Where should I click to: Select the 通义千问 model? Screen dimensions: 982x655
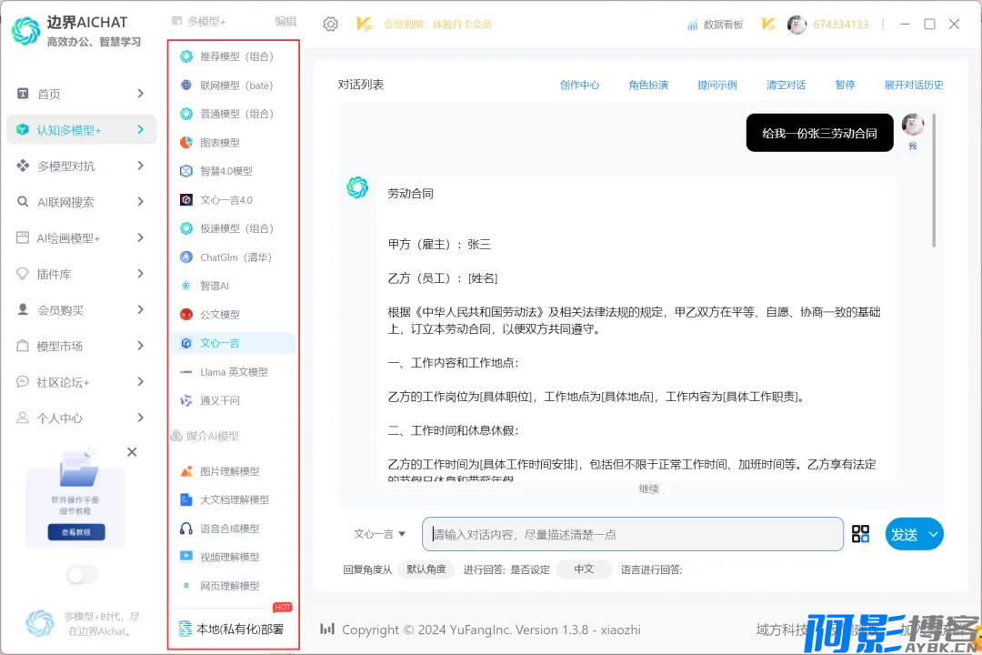[233, 400]
